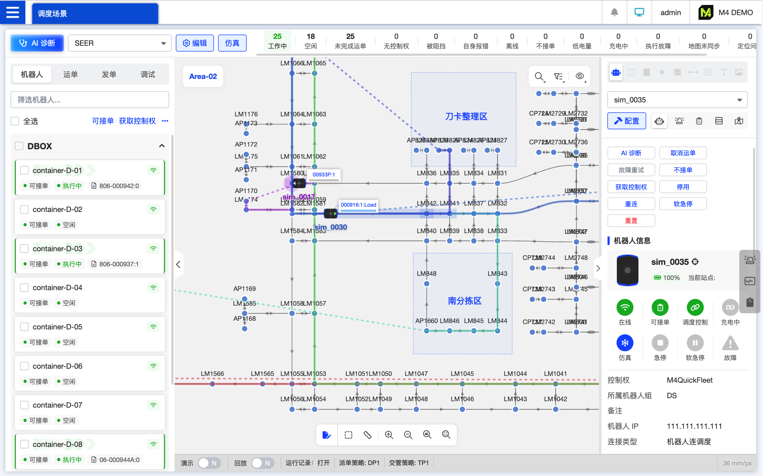Expand the sim_0035 robot selector
This screenshot has height=476, width=763.
point(677,100)
